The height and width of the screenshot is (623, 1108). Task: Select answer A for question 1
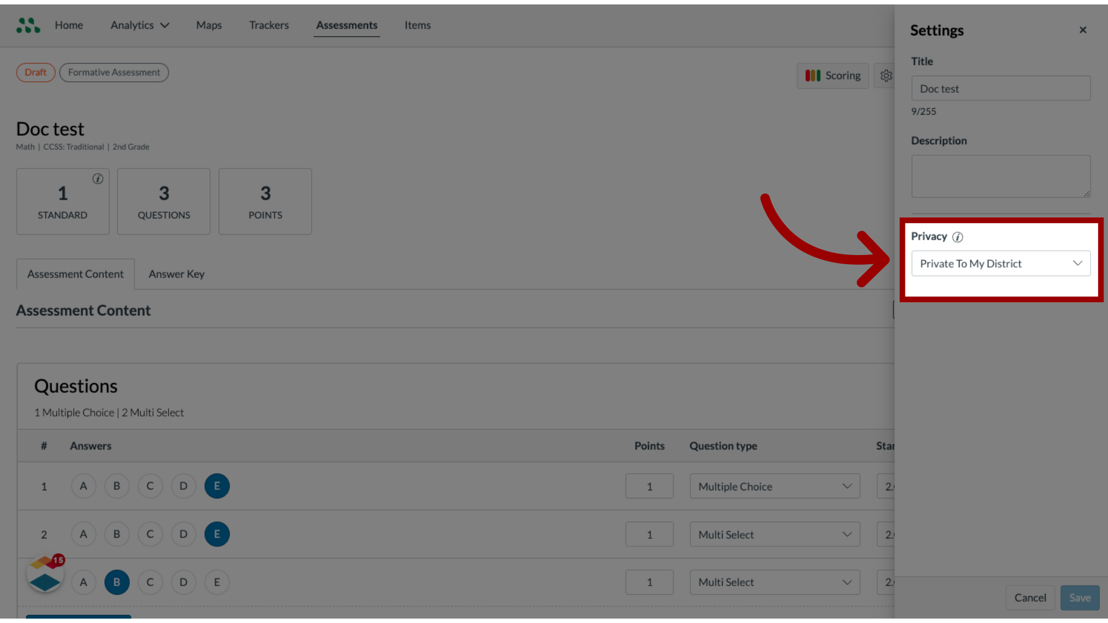click(x=84, y=486)
